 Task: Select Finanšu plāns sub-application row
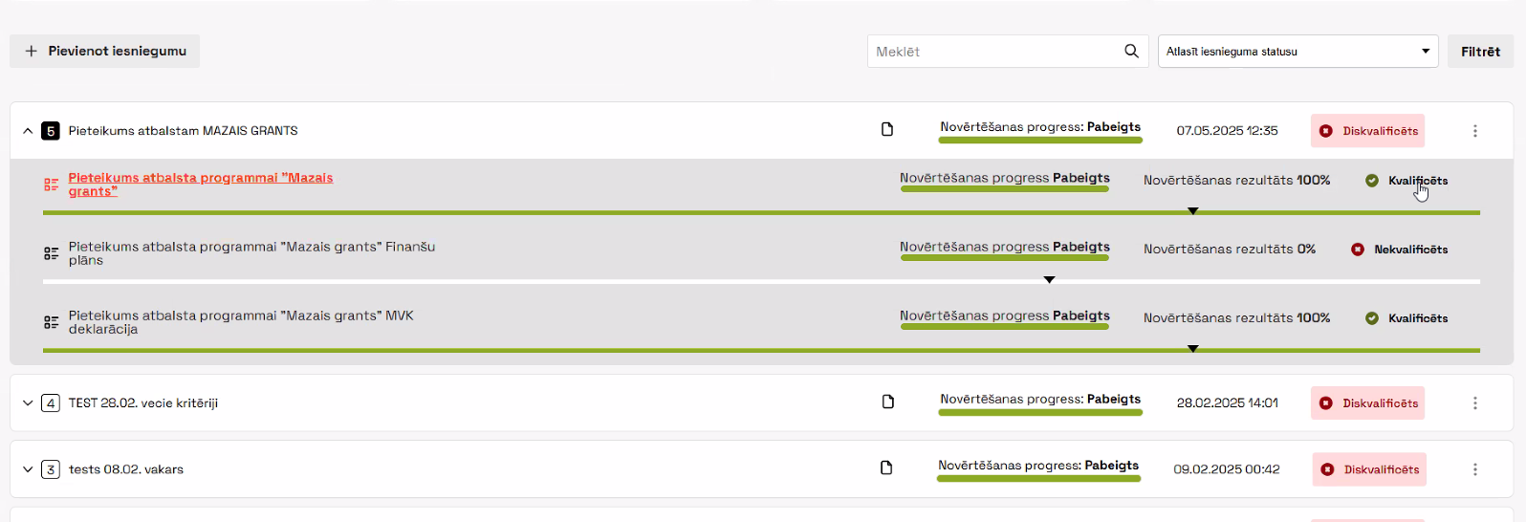pyautogui.click(x=761, y=253)
